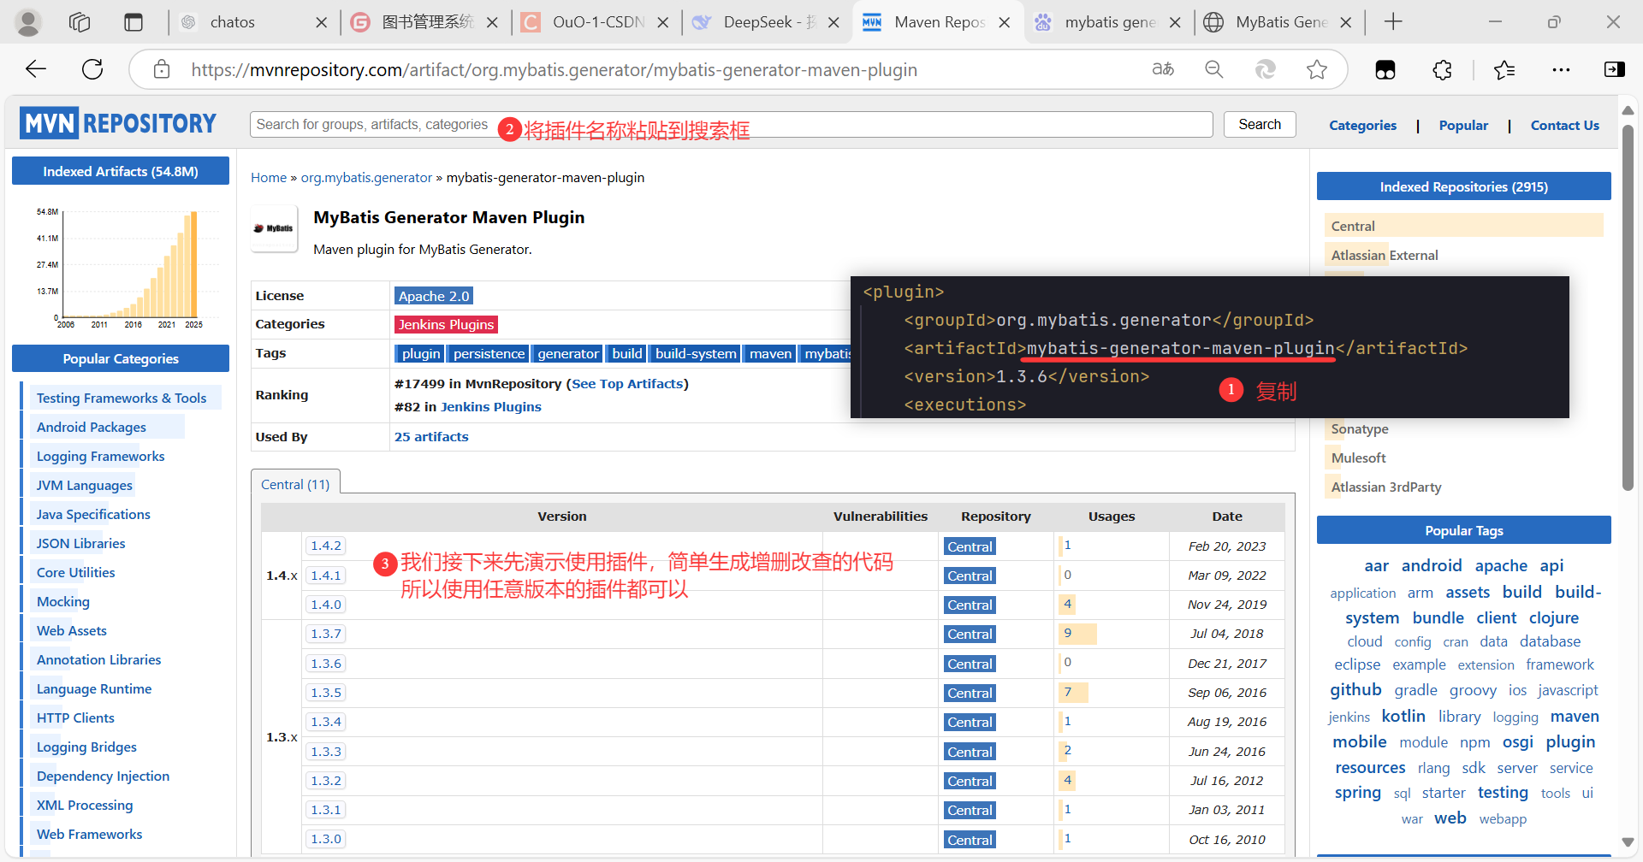Open the favorites list icon
This screenshot has width=1643, height=862.
pyautogui.click(x=1504, y=69)
